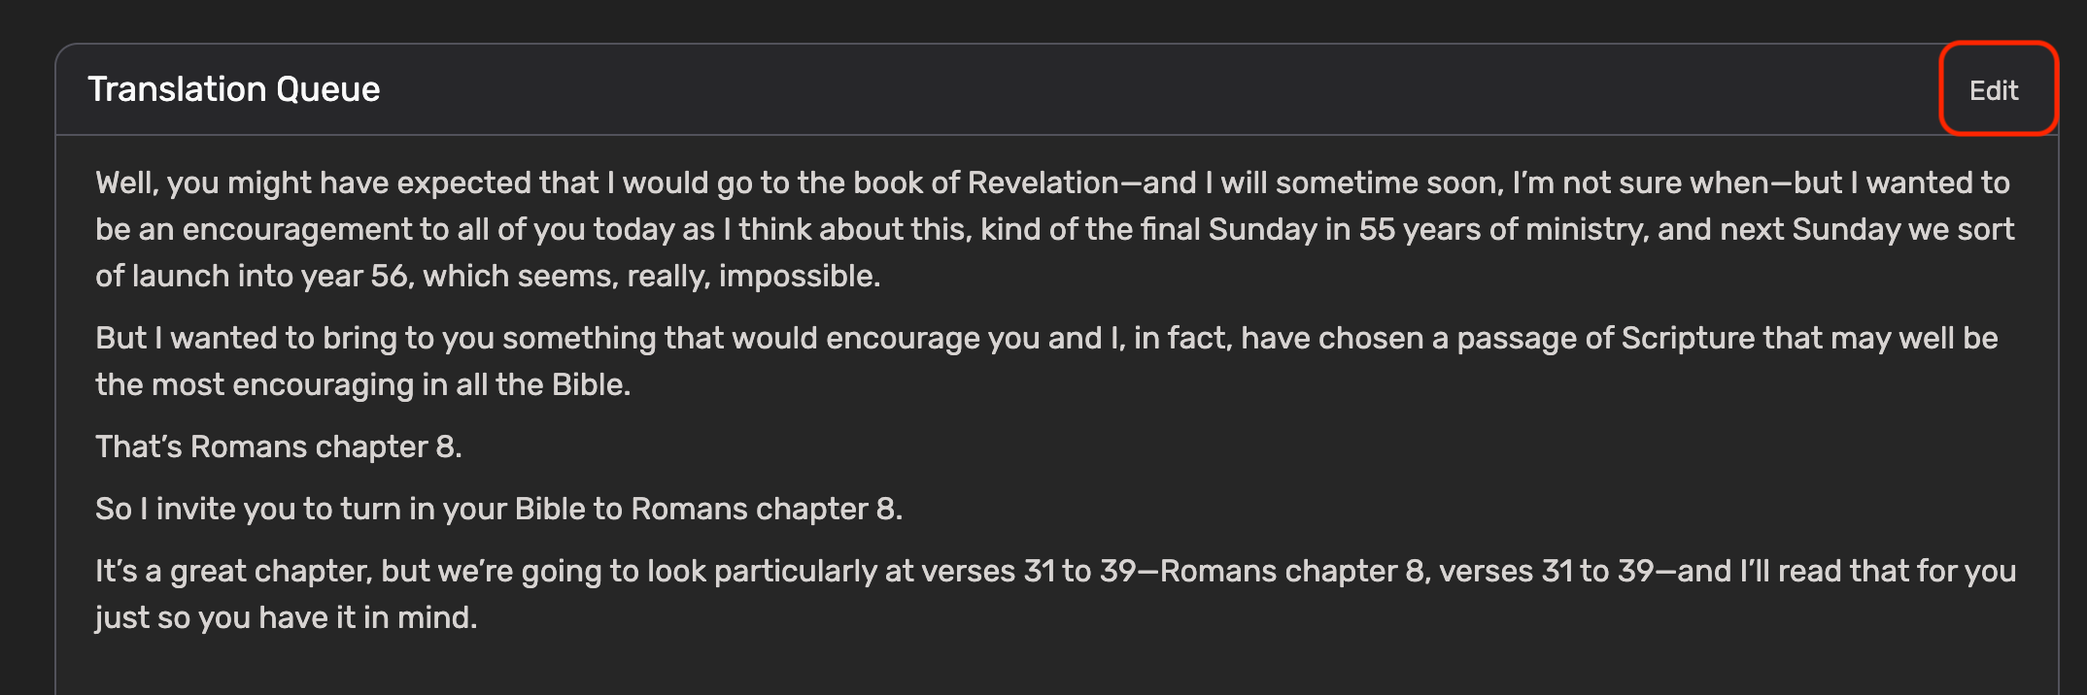Screen dimensions: 2087x695
Task: Click "just so you have it in mind"
Action: (x=286, y=617)
